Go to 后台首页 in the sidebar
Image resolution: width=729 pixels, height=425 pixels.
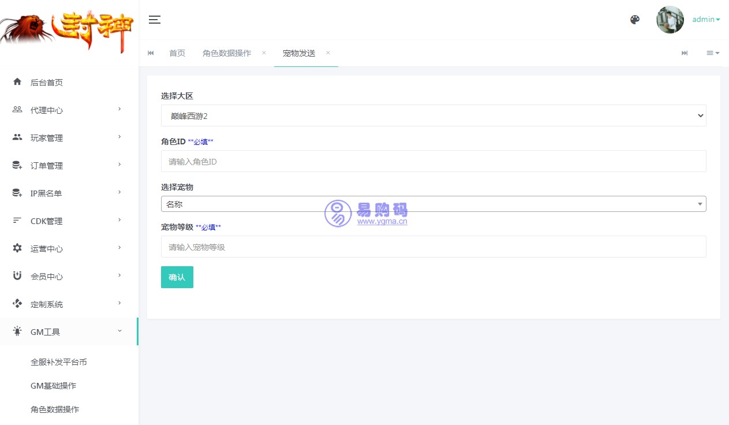click(x=47, y=83)
